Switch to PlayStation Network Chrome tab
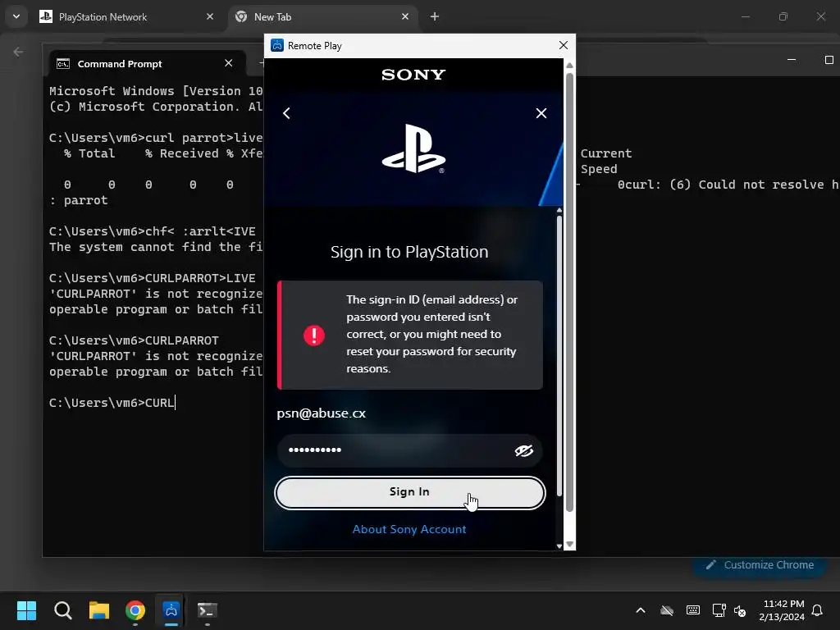840x630 pixels. point(125,17)
